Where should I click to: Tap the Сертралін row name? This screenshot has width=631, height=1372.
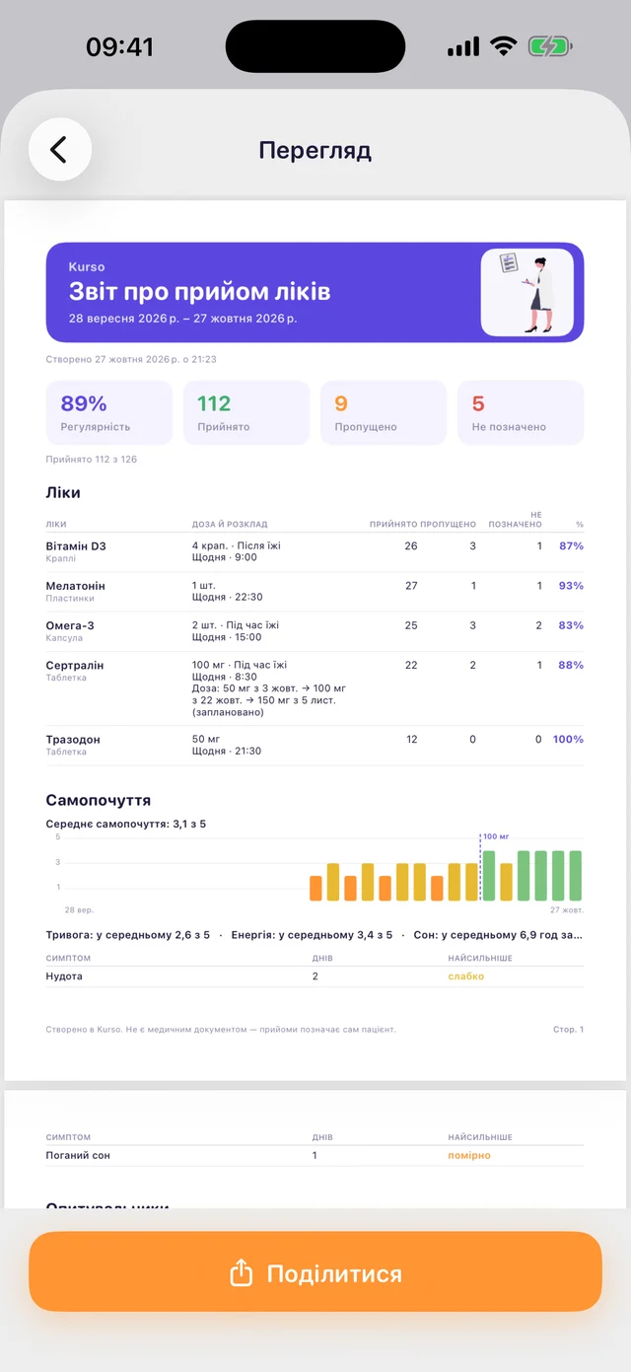75,666
